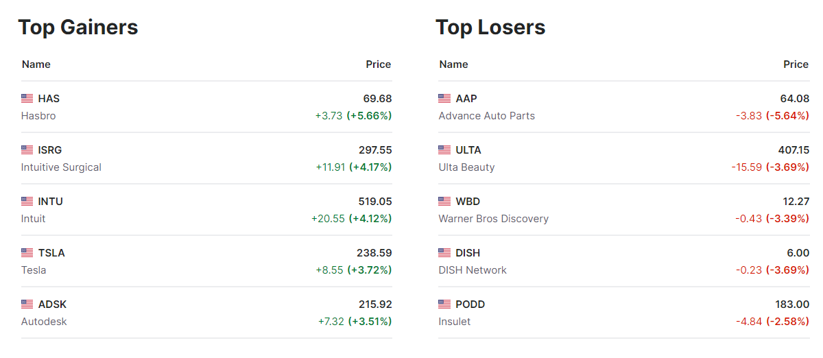Click the flag icon beside PODD
Viewport: 823px width, 358px height.
coord(444,305)
